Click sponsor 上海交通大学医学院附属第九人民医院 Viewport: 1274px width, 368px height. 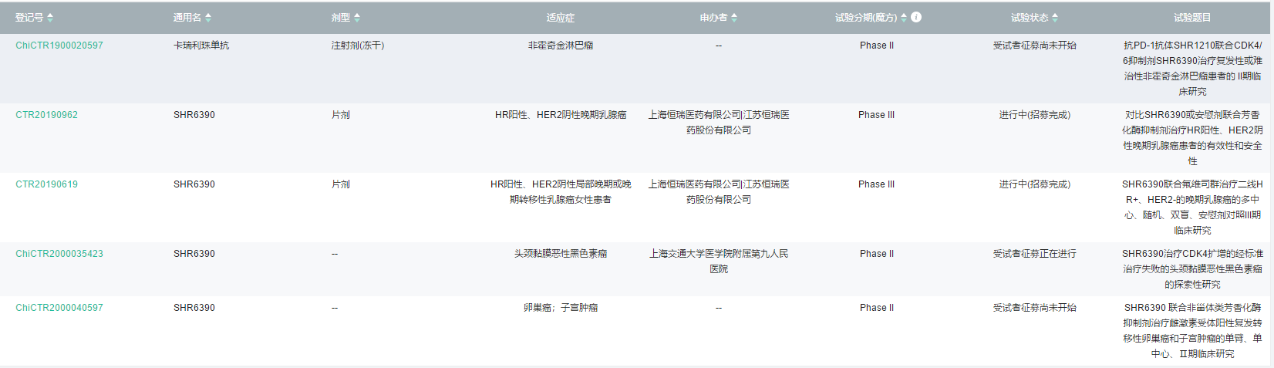(719, 261)
